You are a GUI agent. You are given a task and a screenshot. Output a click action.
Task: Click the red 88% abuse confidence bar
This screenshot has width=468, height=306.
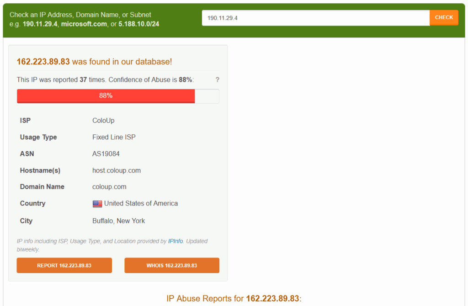(106, 96)
